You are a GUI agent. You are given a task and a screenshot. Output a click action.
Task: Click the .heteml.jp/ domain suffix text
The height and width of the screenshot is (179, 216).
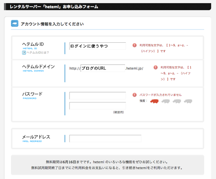click(134, 68)
